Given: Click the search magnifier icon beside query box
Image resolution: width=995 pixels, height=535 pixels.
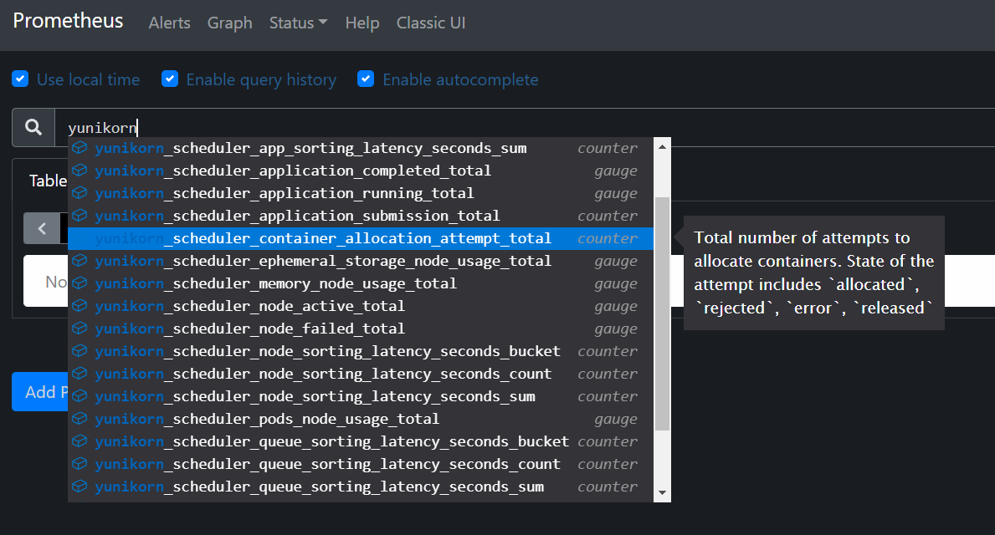Looking at the screenshot, I should [x=33, y=128].
